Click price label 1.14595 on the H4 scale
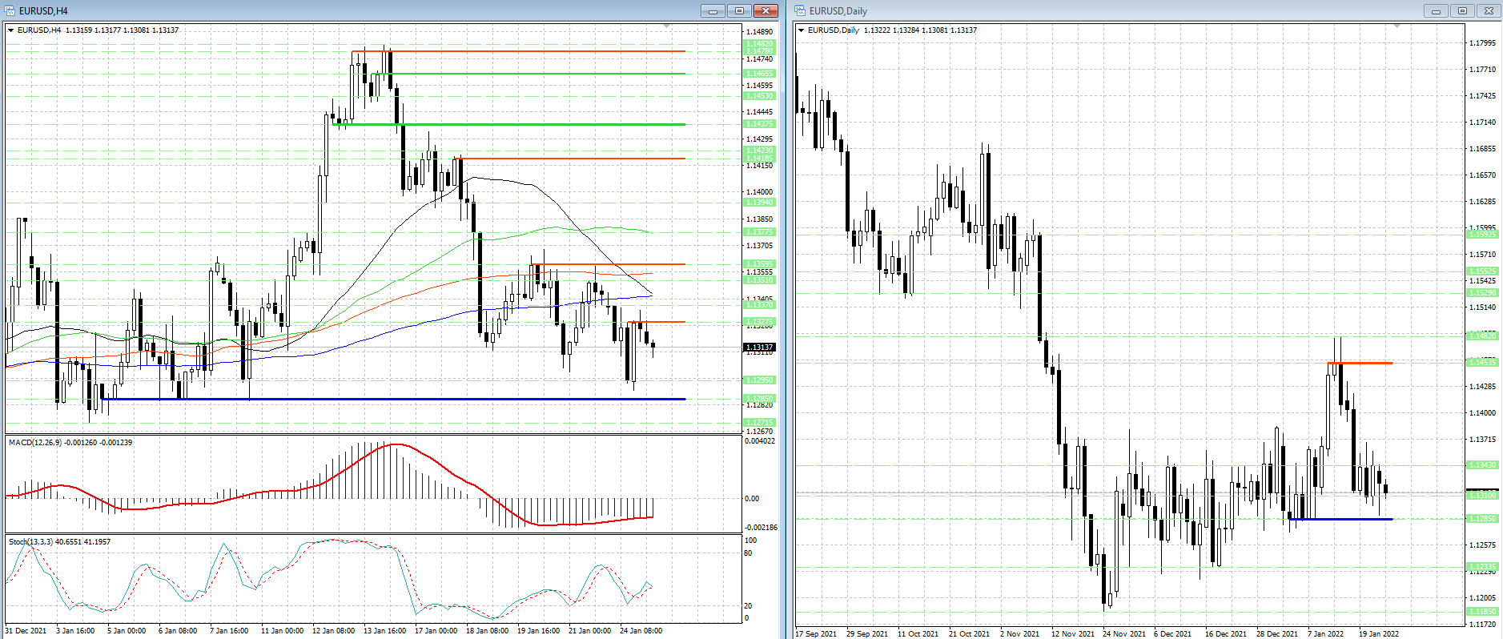Screen dimensions: 1503x639 click(x=759, y=85)
